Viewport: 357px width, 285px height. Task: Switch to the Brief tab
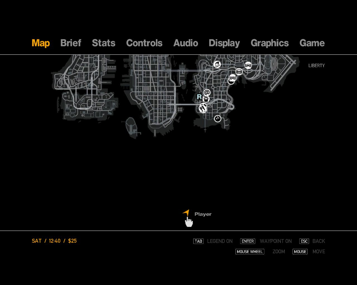click(71, 43)
